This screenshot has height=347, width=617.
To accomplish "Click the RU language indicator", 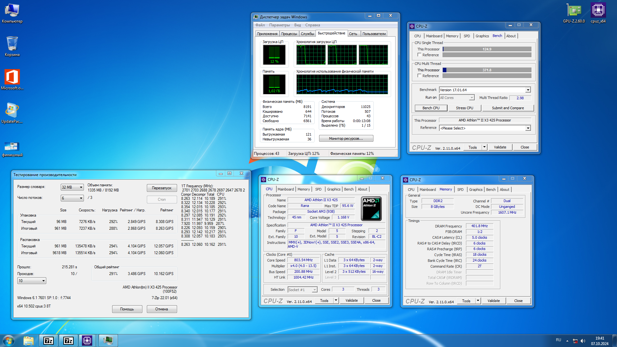I will pos(559,340).
